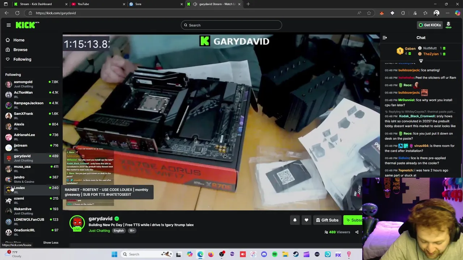This screenshot has width=463, height=260.
Task: Open Discord from the taskbar
Action: 264,254
